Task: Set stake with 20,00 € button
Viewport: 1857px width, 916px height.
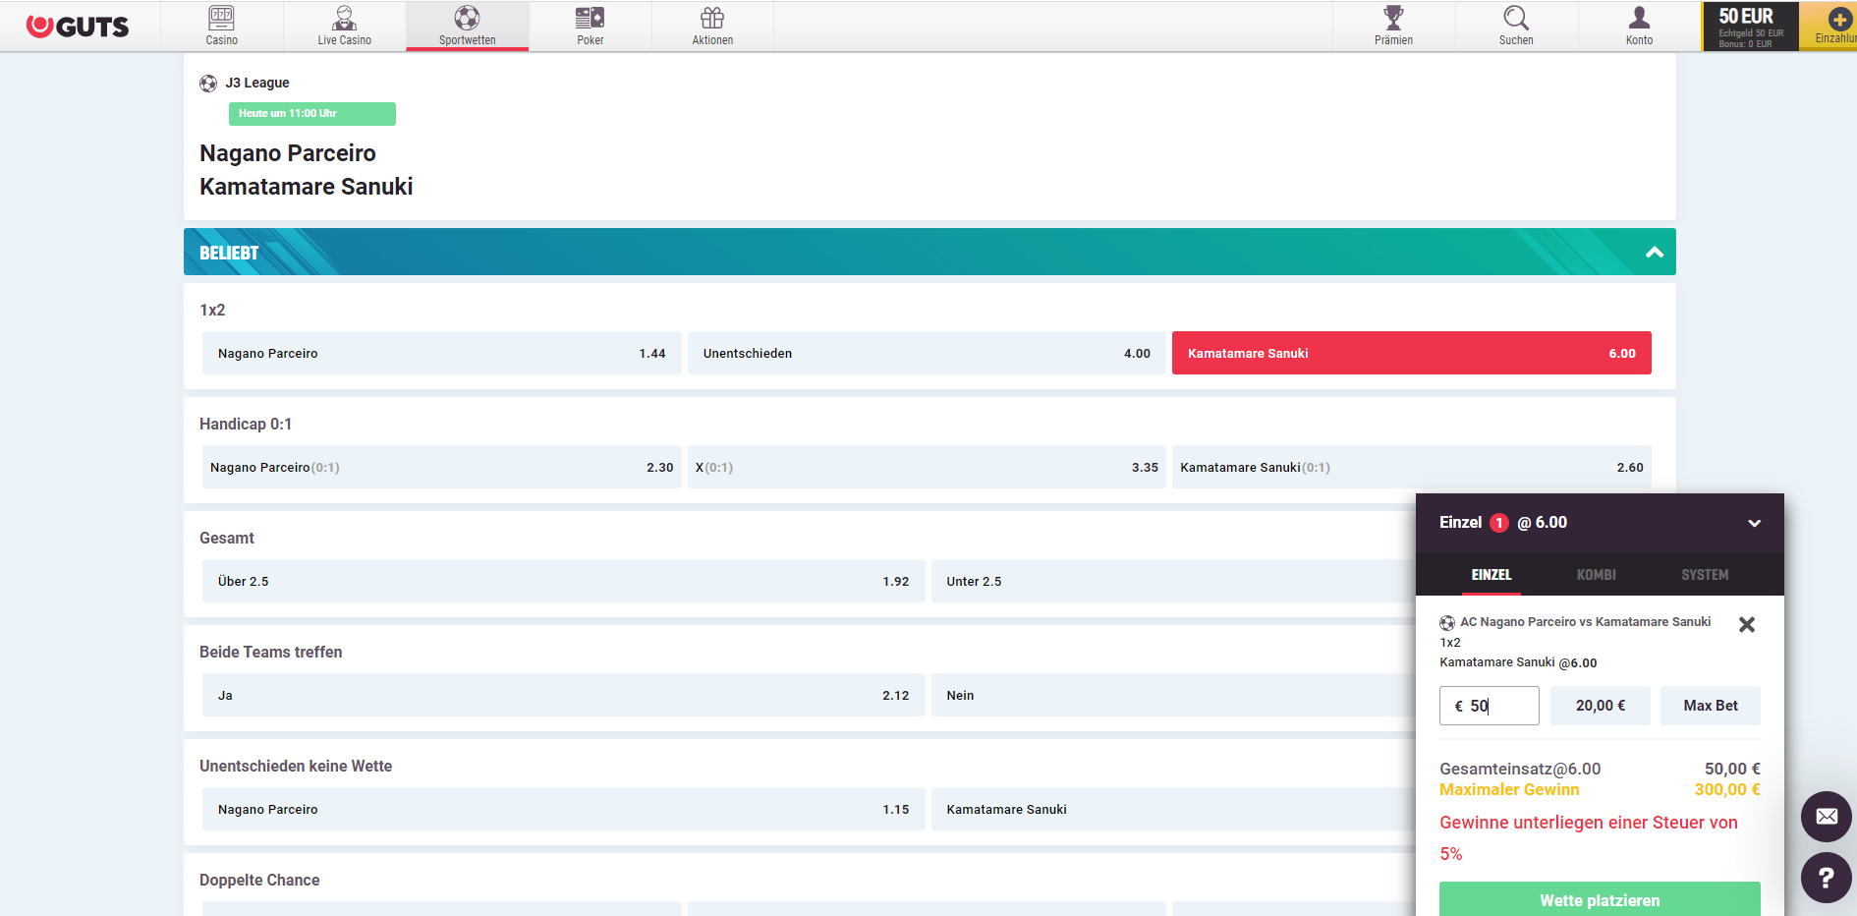Action: pos(1601,706)
